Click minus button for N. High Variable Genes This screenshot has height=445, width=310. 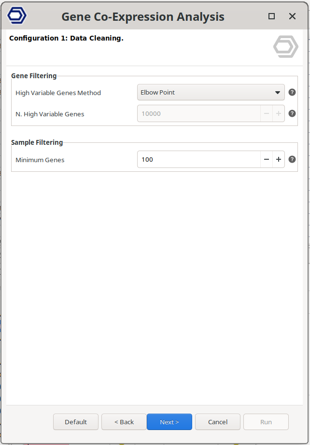[267, 114]
